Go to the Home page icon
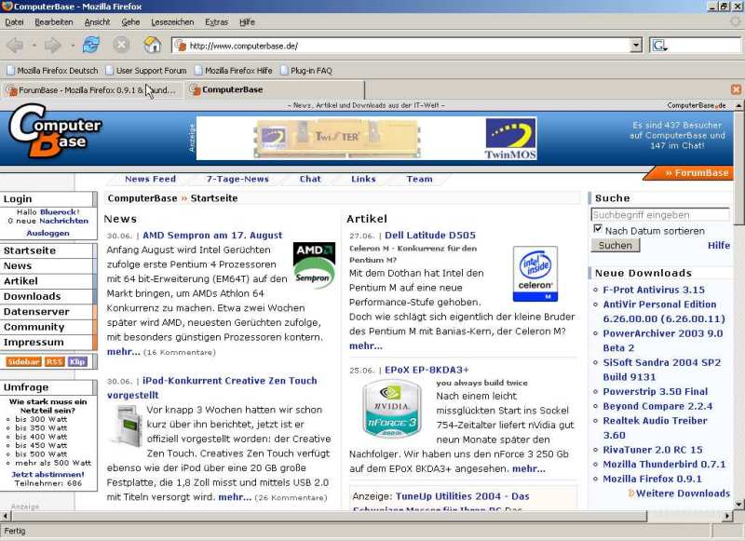This screenshot has height=541, width=745. (152, 45)
